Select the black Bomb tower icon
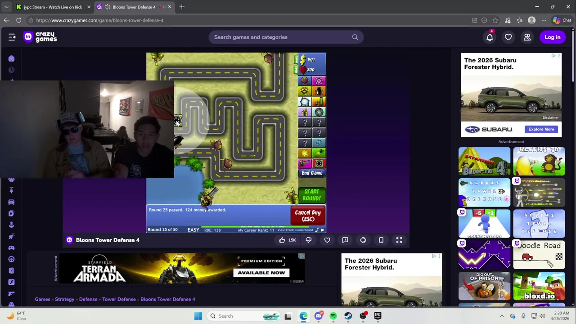Viewport: 576px width, 324px height. point(319,91)
